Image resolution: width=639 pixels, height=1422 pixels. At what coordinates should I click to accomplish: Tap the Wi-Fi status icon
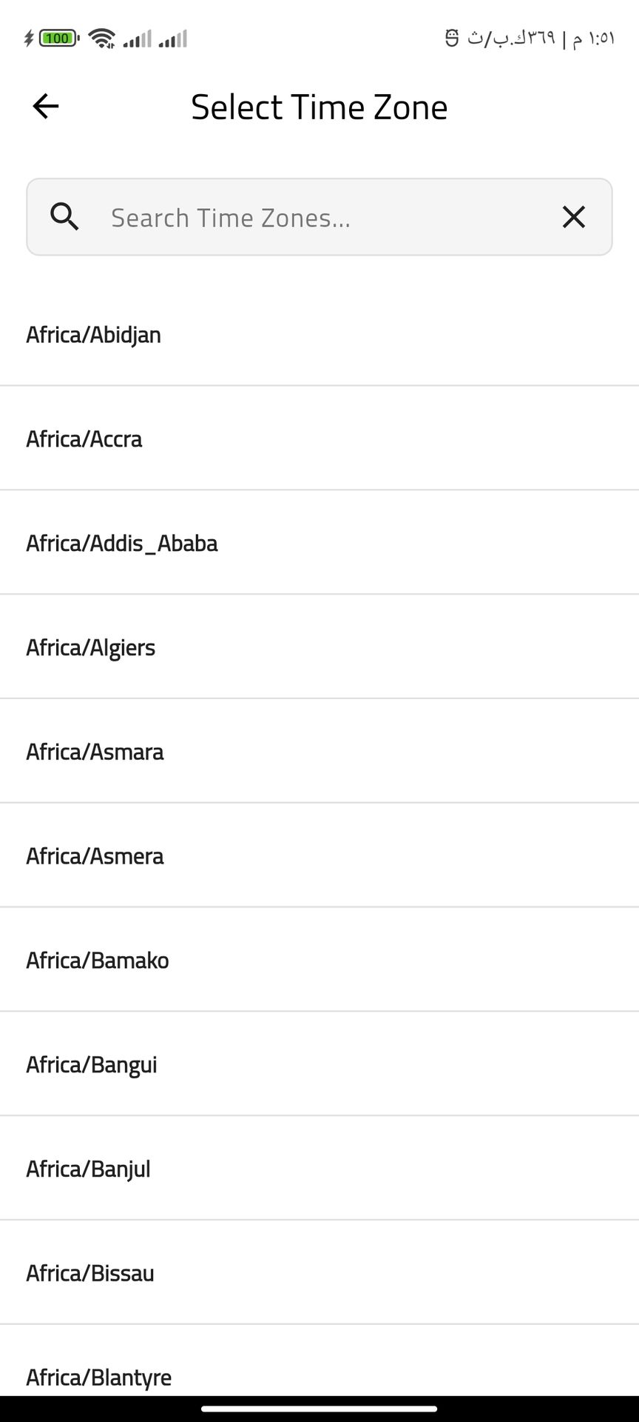(x=101, y=38)
